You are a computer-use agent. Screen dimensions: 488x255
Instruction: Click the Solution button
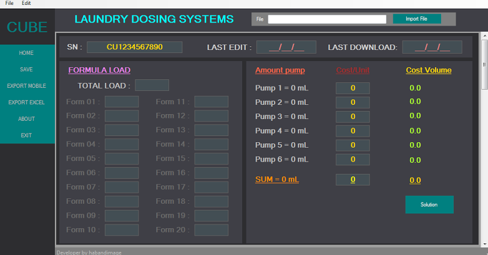pos(429,204)
